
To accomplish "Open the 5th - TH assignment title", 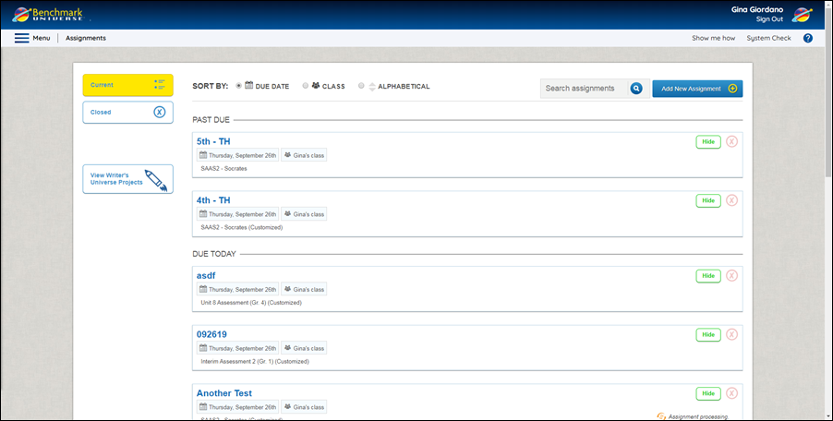I will pyautogui.click(x=213, y=141).
